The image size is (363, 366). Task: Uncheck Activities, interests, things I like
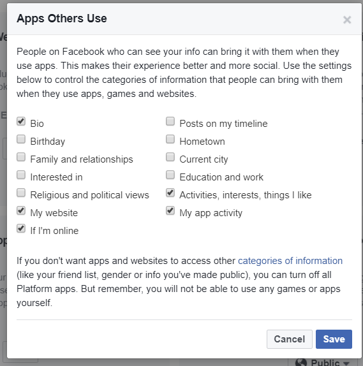[x=170, y=193]
